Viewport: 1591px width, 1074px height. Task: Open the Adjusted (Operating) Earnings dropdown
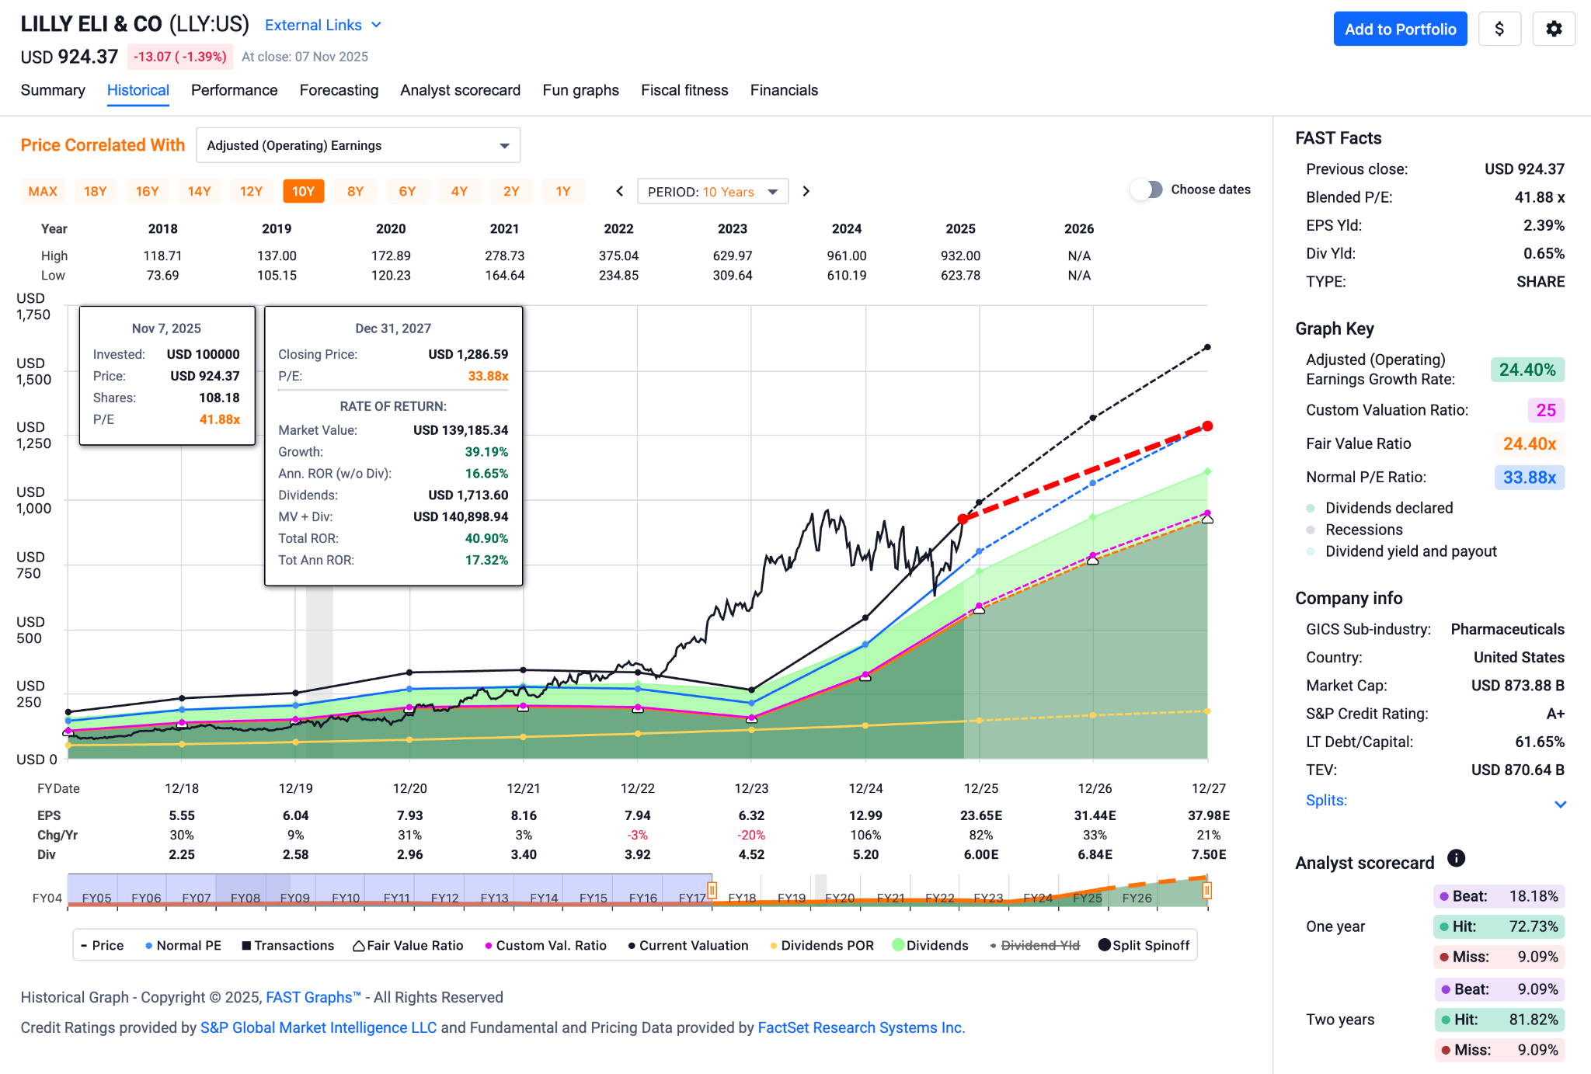click(358, 145)
